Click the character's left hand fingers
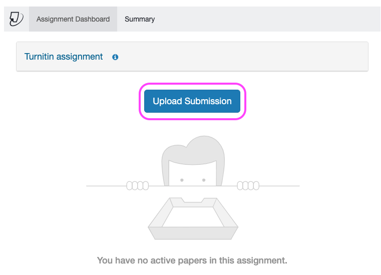381x275 pixels. [x=137, y=186]
